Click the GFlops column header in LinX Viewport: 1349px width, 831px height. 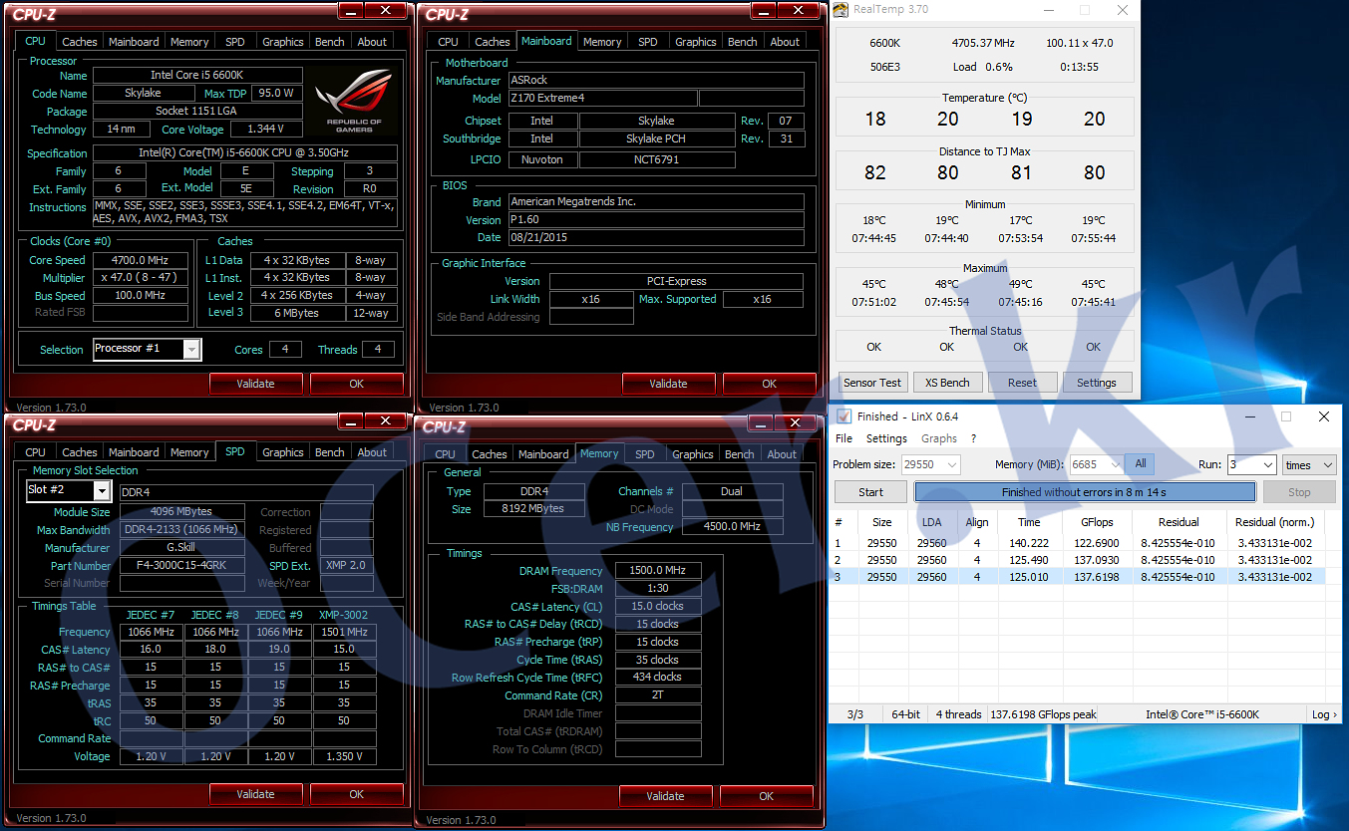point(1097,522)
